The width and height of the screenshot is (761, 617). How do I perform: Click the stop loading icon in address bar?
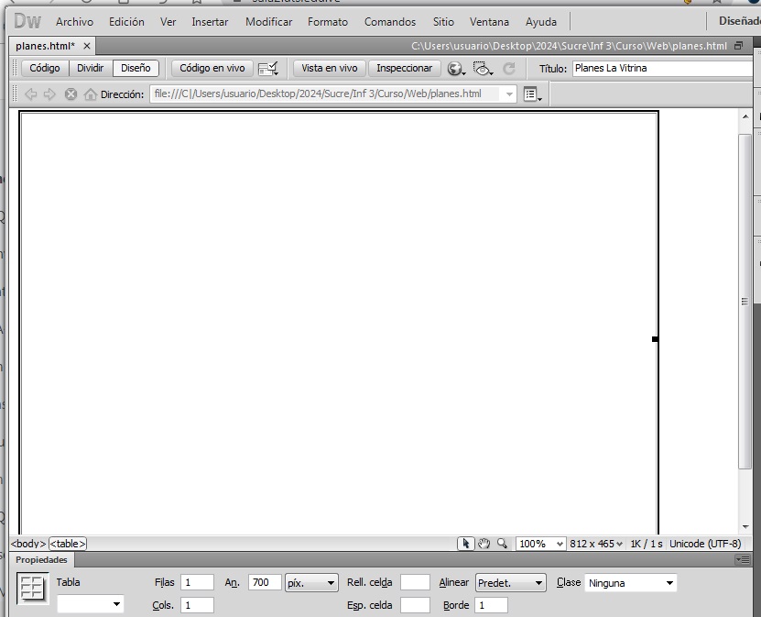71,94
